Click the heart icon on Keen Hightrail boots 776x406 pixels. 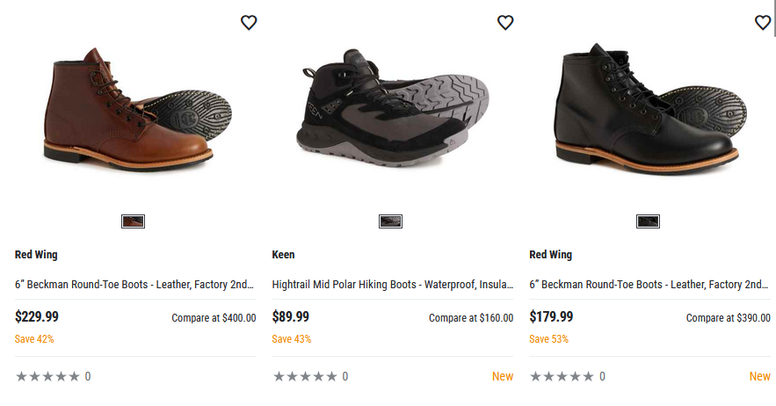[x=505, y=23]
